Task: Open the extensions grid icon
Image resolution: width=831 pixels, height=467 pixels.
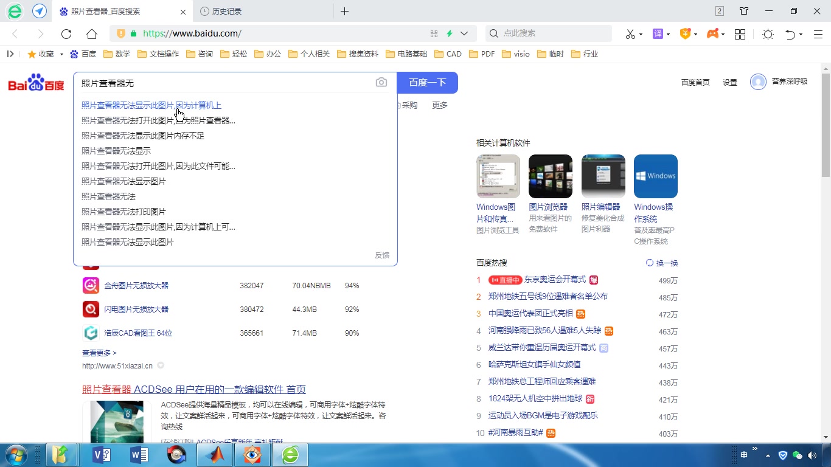Action: (x=740, y=34)
